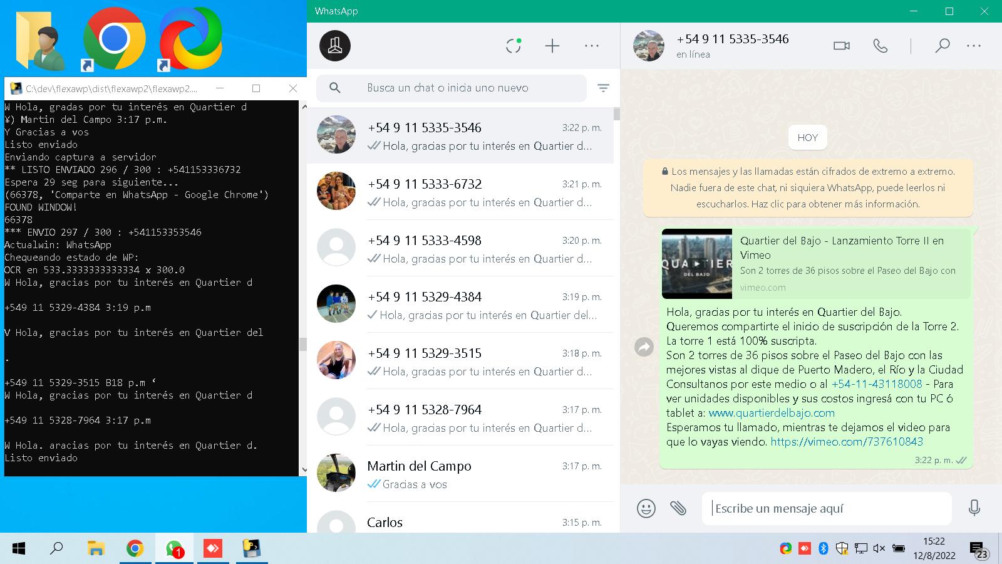Viewport: 1002px width, 564px height.
Task: Open Windows taskbar search
Action: (x=56, y=549)
